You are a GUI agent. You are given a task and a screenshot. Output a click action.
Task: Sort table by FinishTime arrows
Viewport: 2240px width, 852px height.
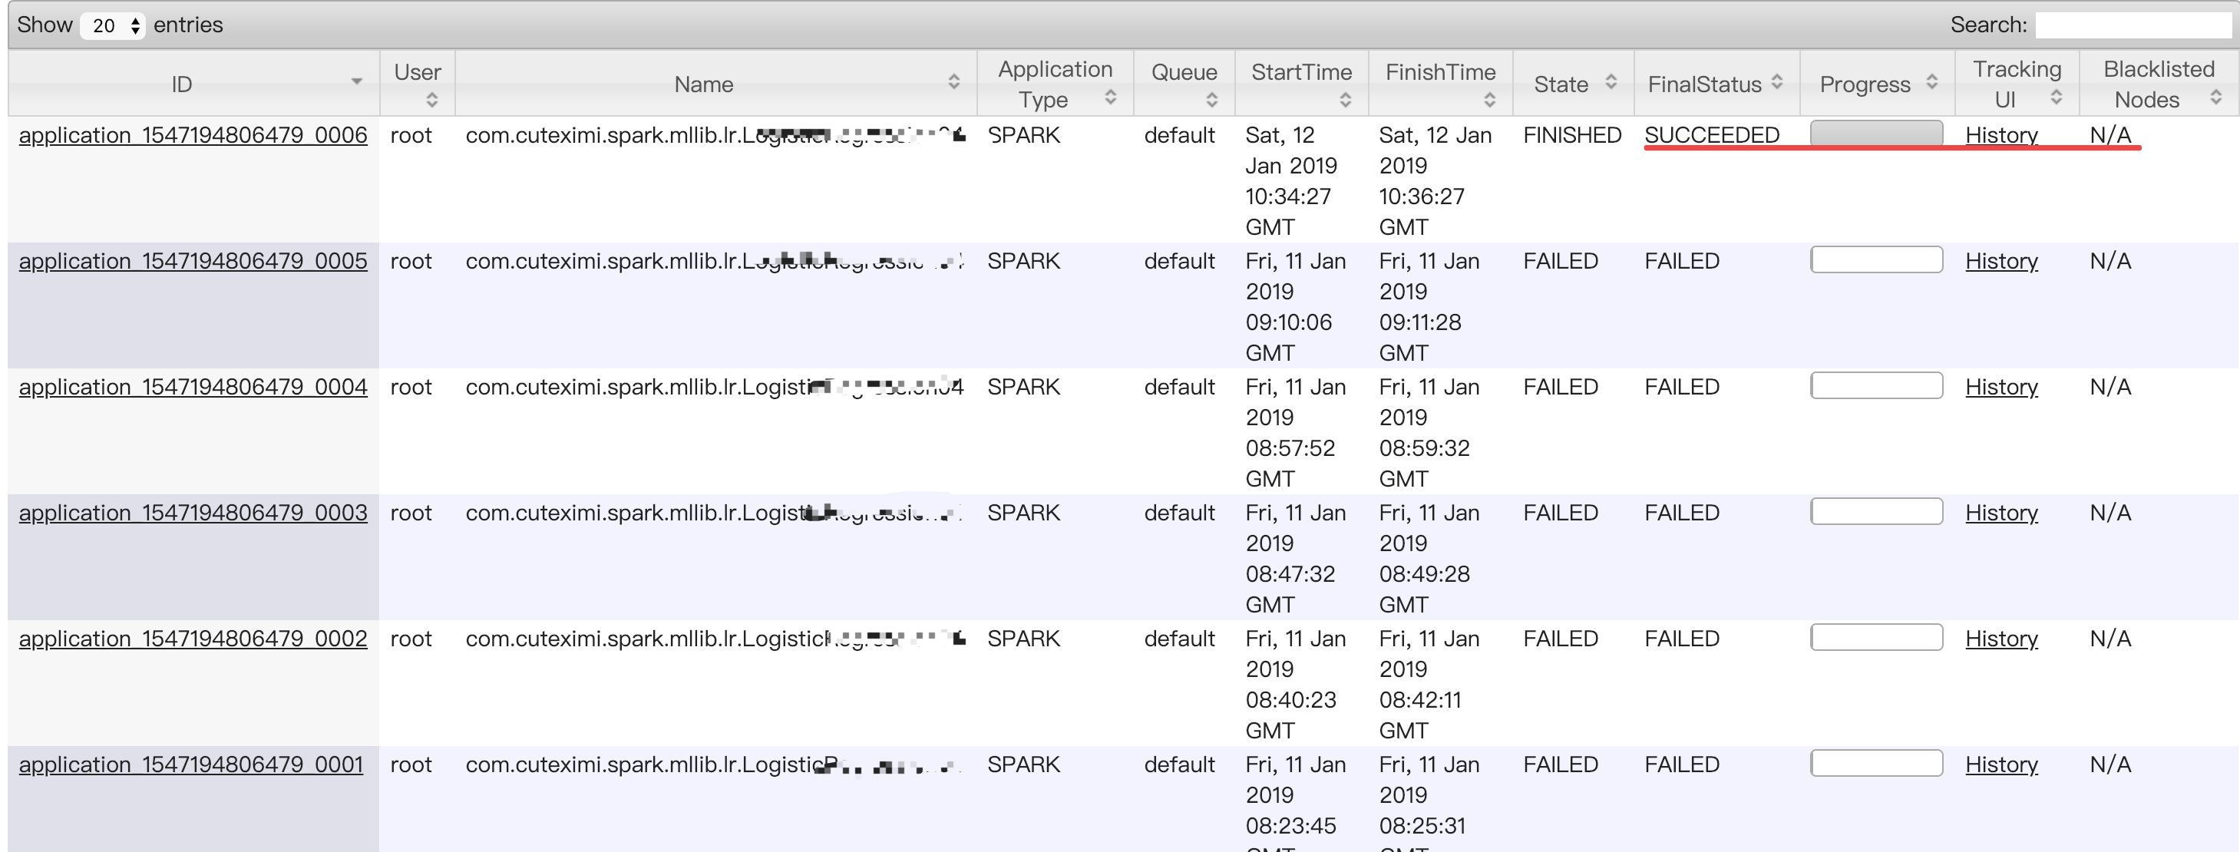[x=1489, y=100]
